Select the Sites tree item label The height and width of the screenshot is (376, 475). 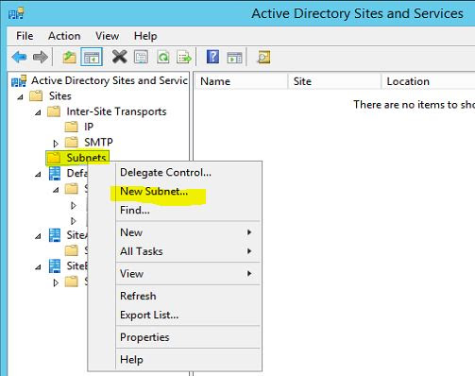[60, 95]
